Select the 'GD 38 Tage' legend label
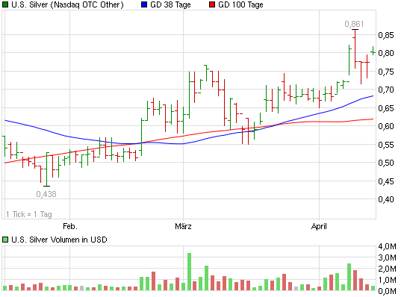 pyautogui.click(x=170, y=4)
